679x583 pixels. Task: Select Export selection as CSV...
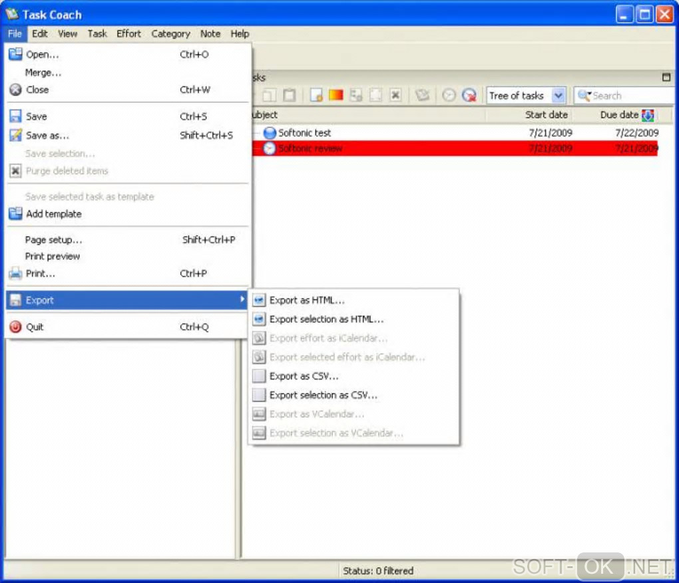click(x=353, y=395)
